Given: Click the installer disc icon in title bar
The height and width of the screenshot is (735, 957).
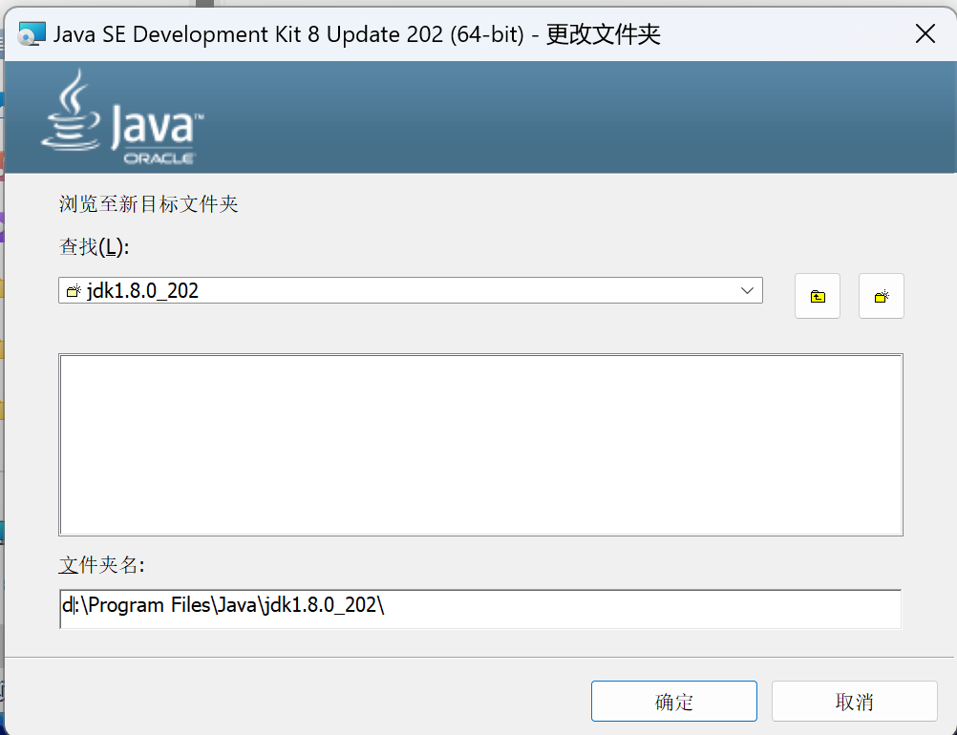Looking at the screenshot, I should click(x=32, y=34).
